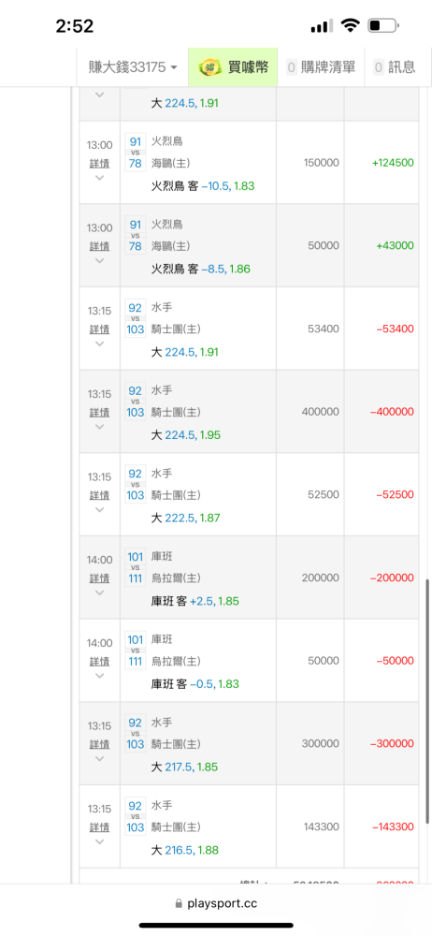Click the 買噱幣 coin icon
This screenshot has height=936, width=432.
[210, 66]
